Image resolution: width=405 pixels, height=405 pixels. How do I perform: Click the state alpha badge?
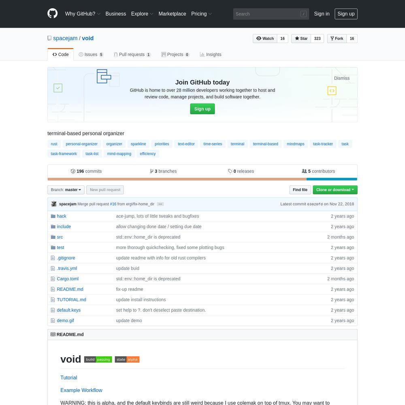click(x=127, y=360)
